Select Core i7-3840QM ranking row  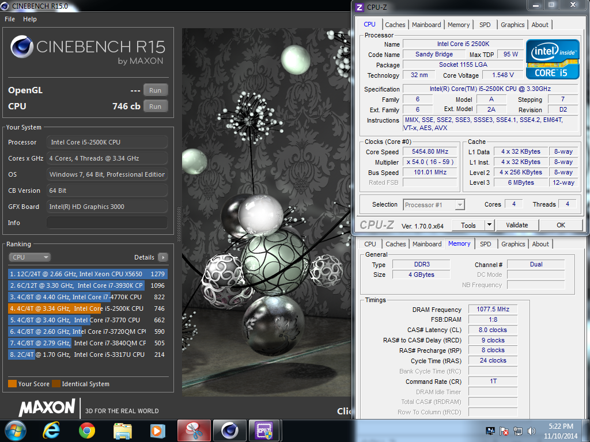pyautogui.click(x=88, y=343)
